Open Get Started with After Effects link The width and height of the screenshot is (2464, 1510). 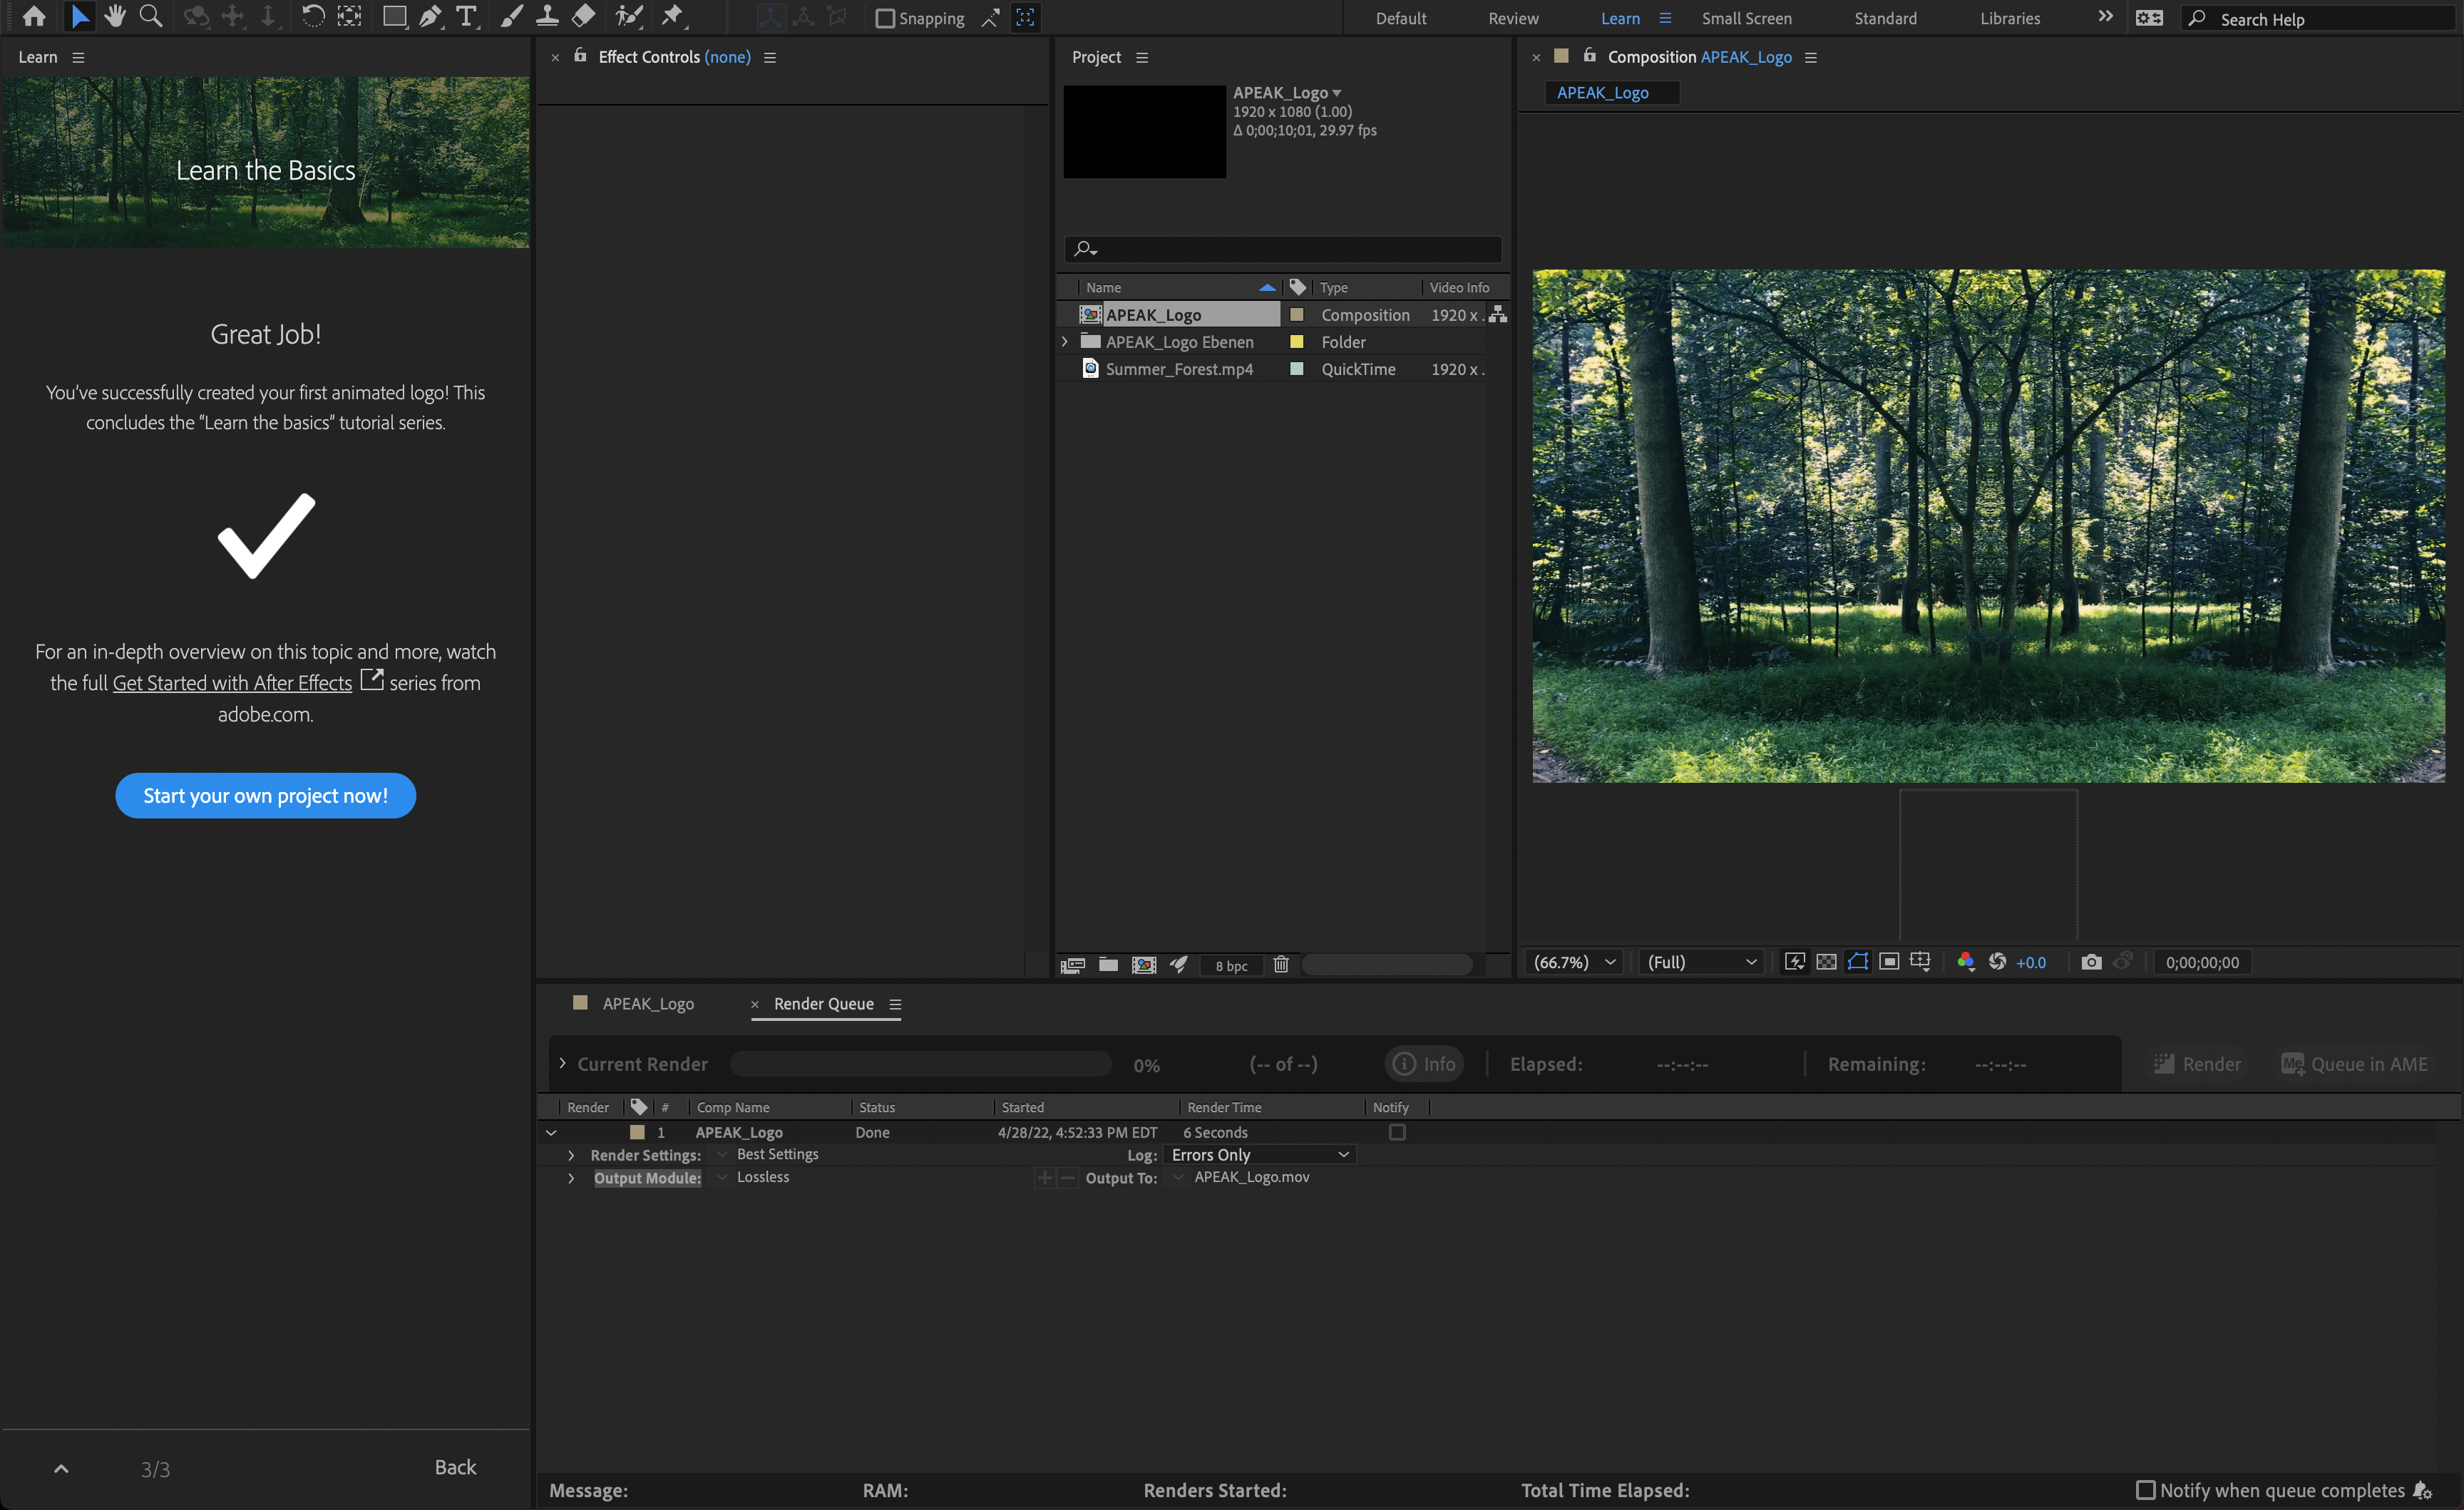pos(232,683)
